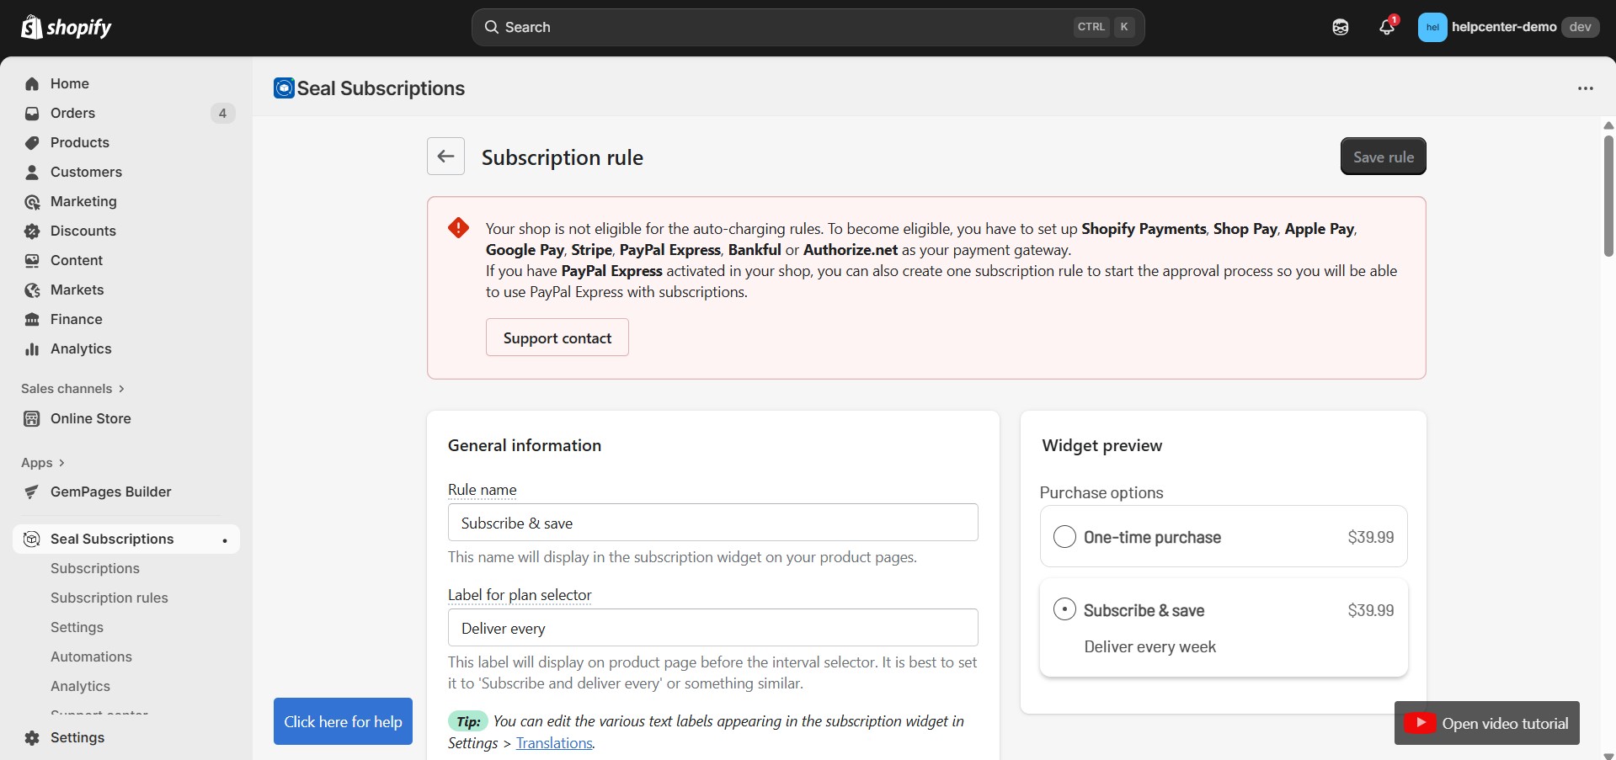Select the One-time purchase radio button
The width and height of the screenshot is (1616, 760).
point(1064,536)
